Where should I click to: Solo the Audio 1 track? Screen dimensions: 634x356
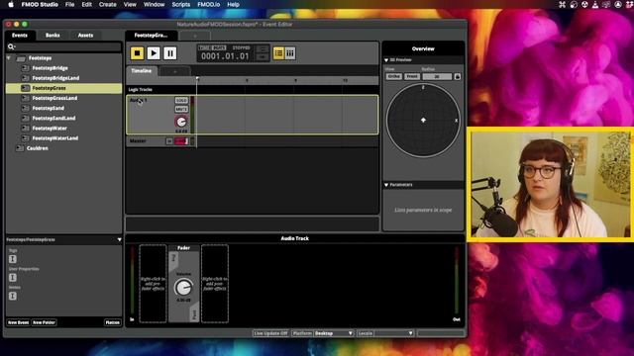tap(181, 100)
